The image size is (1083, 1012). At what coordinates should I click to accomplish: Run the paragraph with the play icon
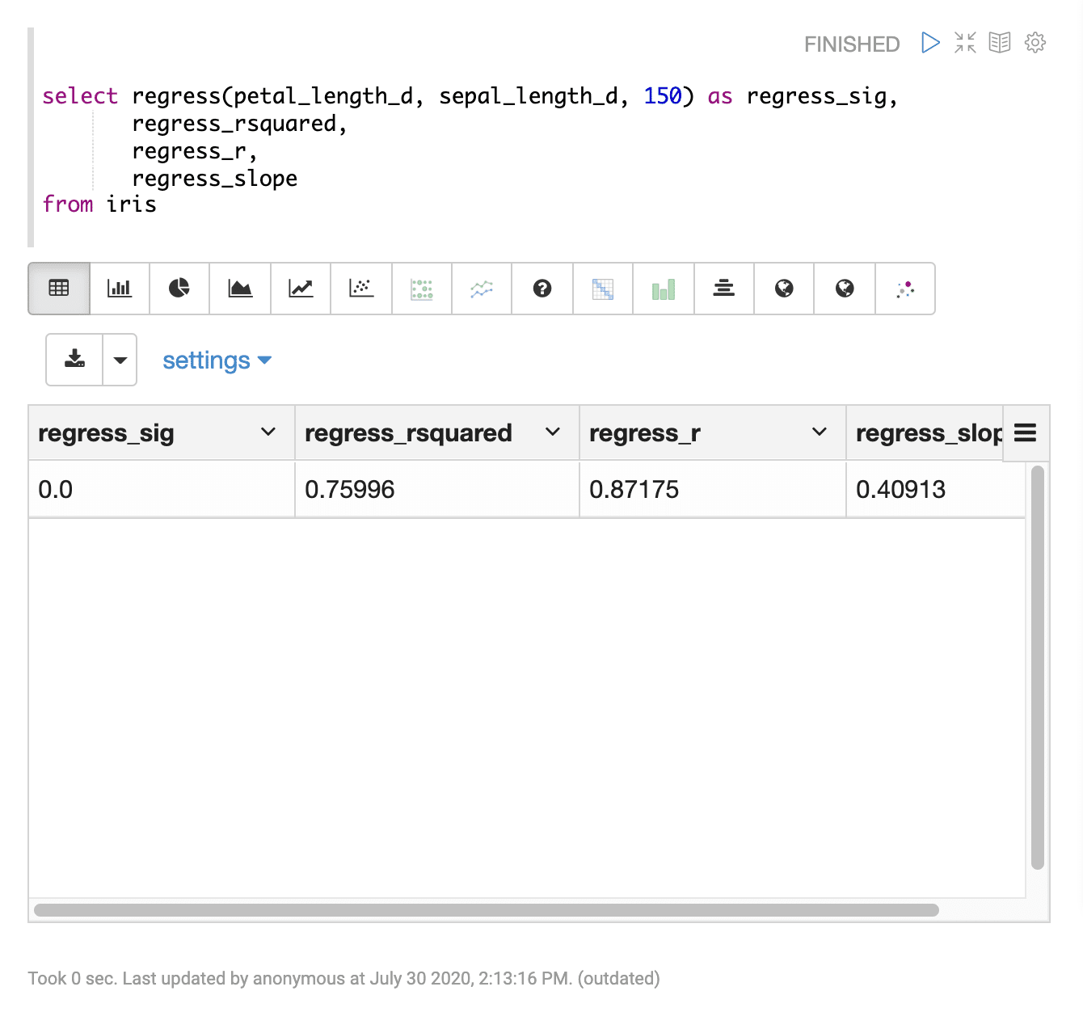(930, 43)
